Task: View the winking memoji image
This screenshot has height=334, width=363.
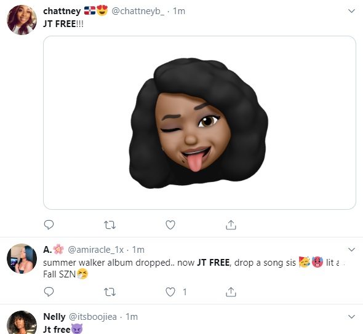Action: 199,122
